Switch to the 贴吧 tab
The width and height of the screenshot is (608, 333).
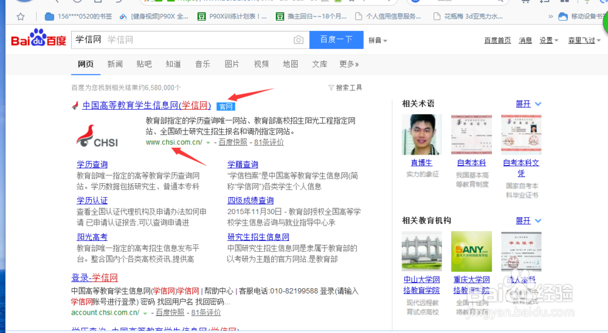pyautogui.click(x=144, y=64)
